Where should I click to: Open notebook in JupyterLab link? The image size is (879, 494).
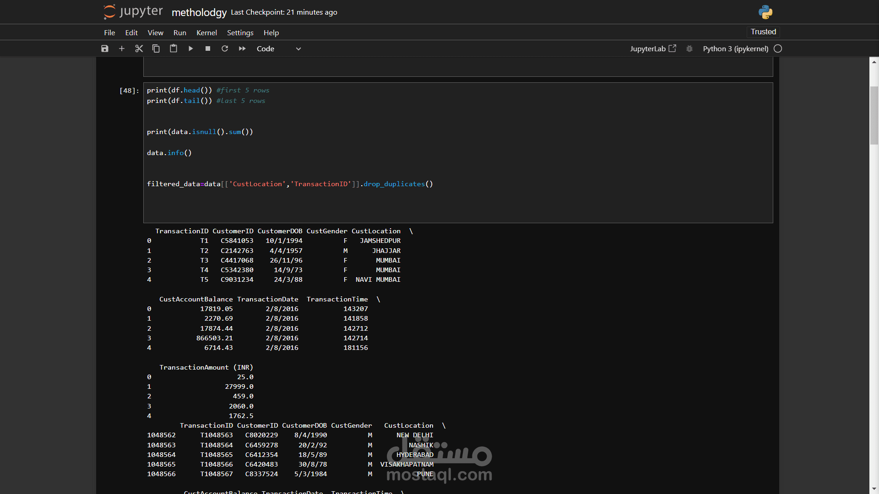653,48
